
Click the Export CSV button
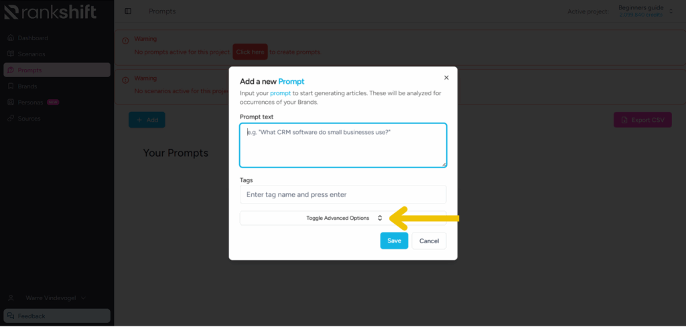coord(642,120)
